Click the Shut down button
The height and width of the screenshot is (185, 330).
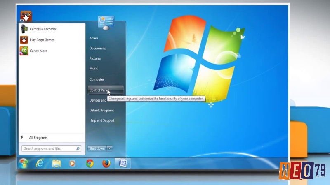pos(97,148)
